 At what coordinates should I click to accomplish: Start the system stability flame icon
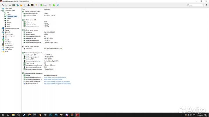coord(21,5)
